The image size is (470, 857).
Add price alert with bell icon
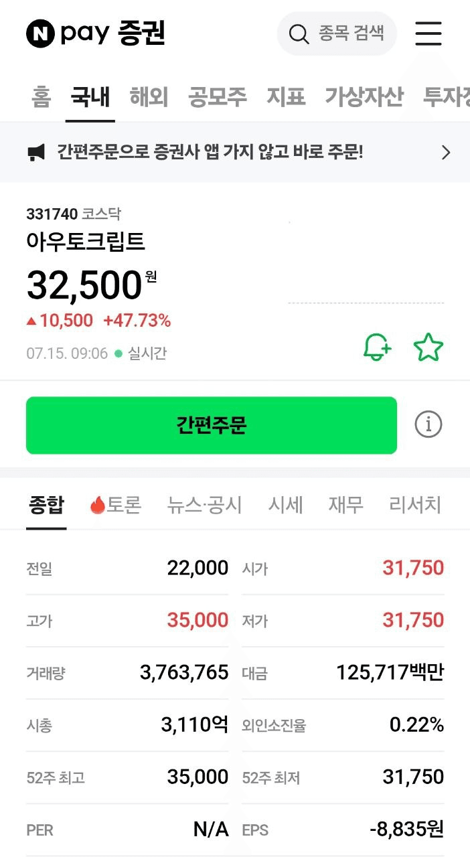378,347
